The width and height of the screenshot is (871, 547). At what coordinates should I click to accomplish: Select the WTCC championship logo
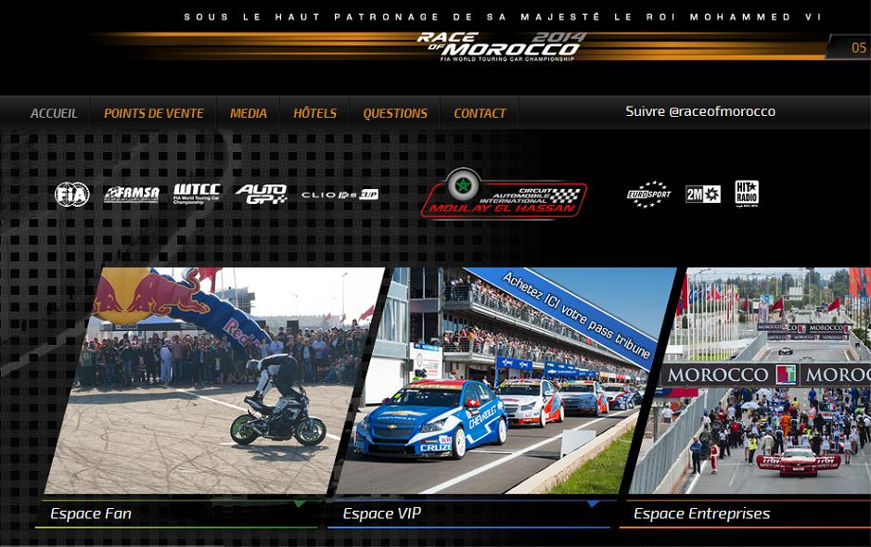197,194
